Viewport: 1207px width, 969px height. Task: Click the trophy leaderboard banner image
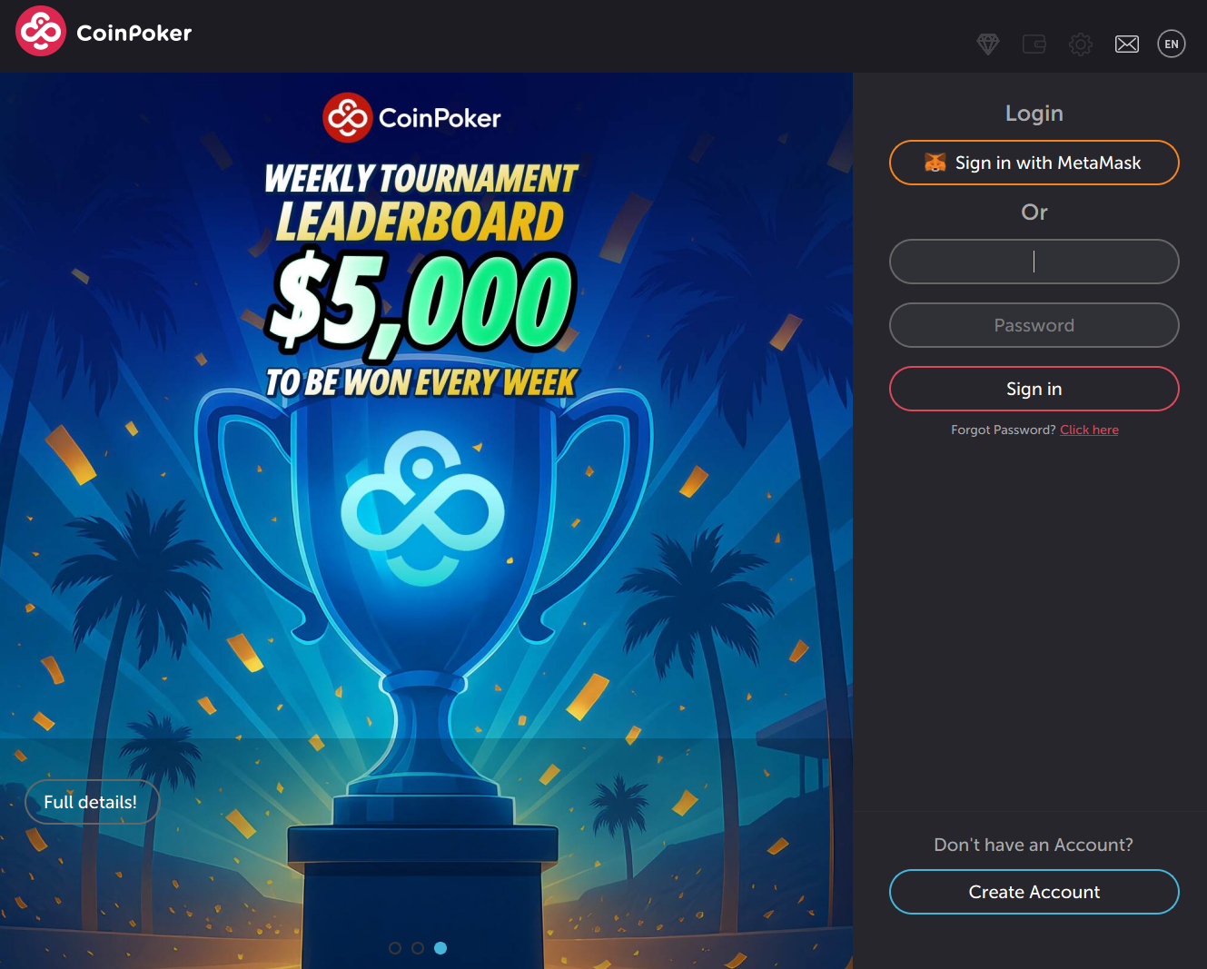click(426, 520)
